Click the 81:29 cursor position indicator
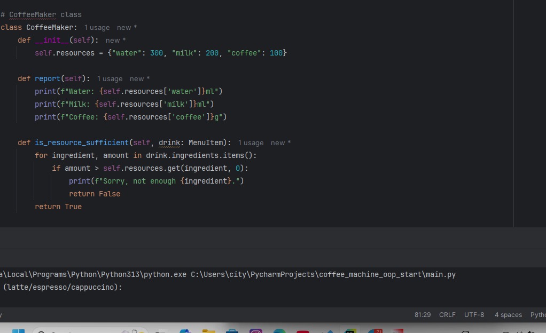Screen dimensions: 546x333 423,314
